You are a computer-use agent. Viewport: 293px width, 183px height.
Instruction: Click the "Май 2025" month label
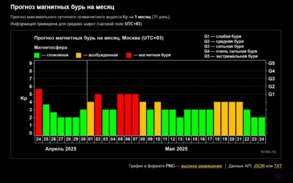click(x=176, y=149)
